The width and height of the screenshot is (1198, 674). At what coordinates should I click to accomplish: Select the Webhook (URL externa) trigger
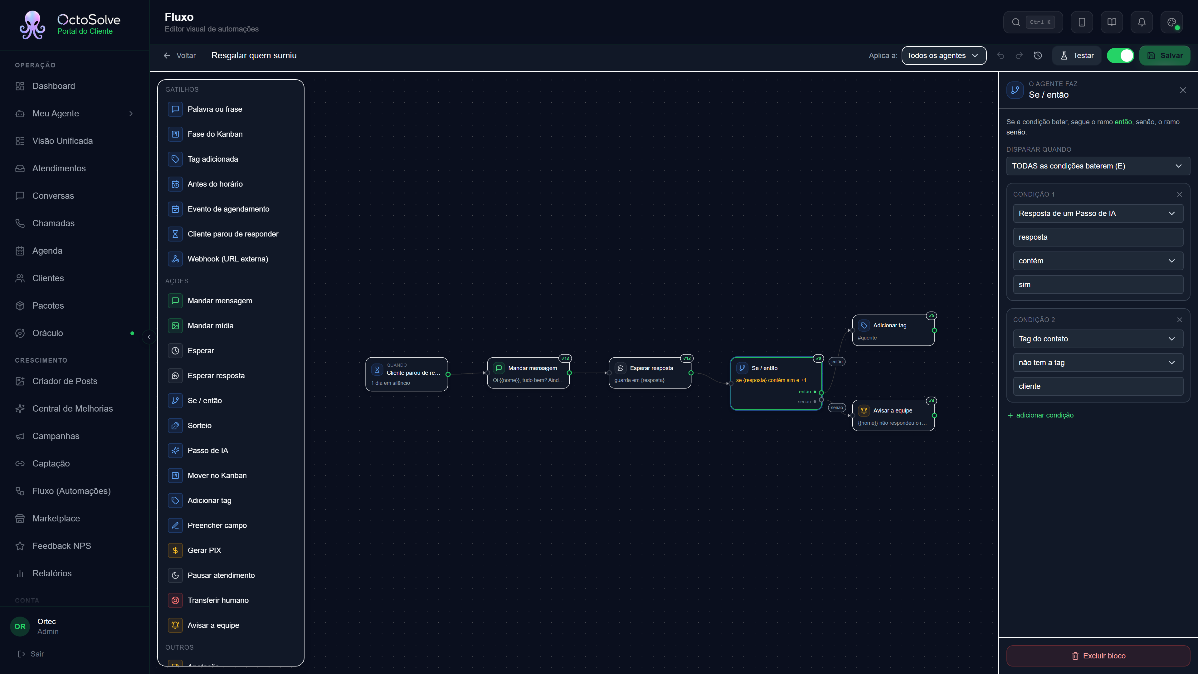[231, 259]
